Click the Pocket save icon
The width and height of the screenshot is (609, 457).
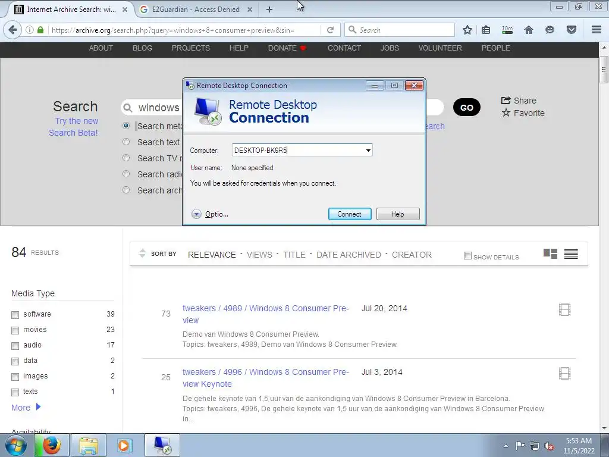click(x=572, y=30)
